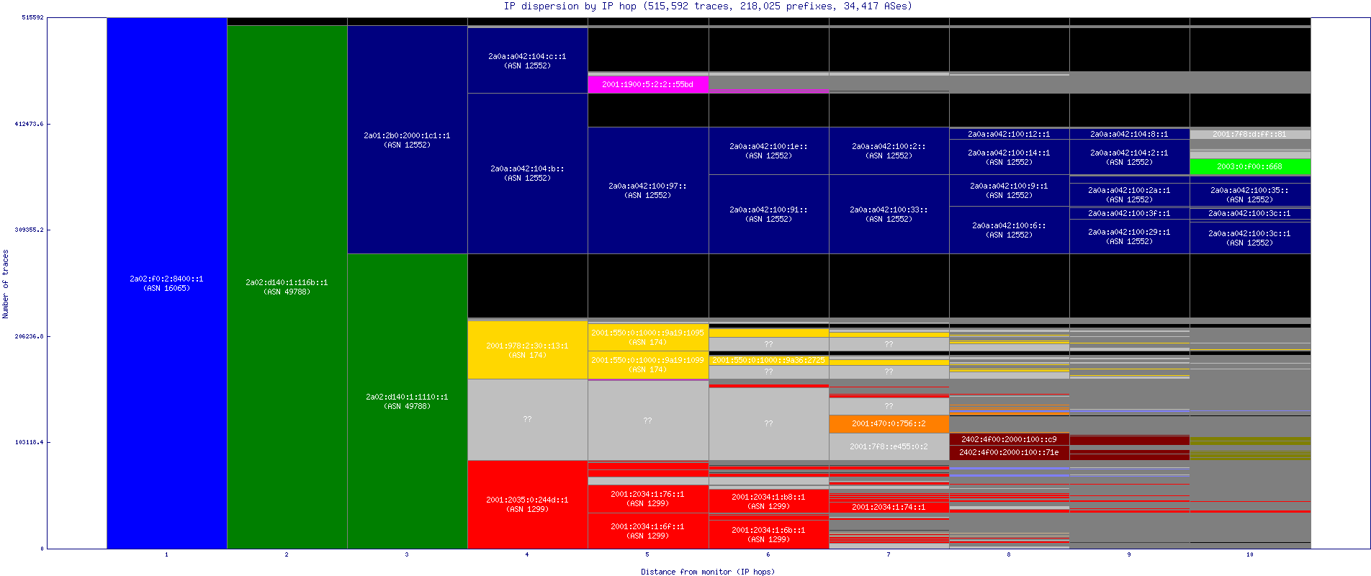Click the 2a0a:a042:100:29::1 block
This screenshot has width=1371, height=576.
point(1130,236)
